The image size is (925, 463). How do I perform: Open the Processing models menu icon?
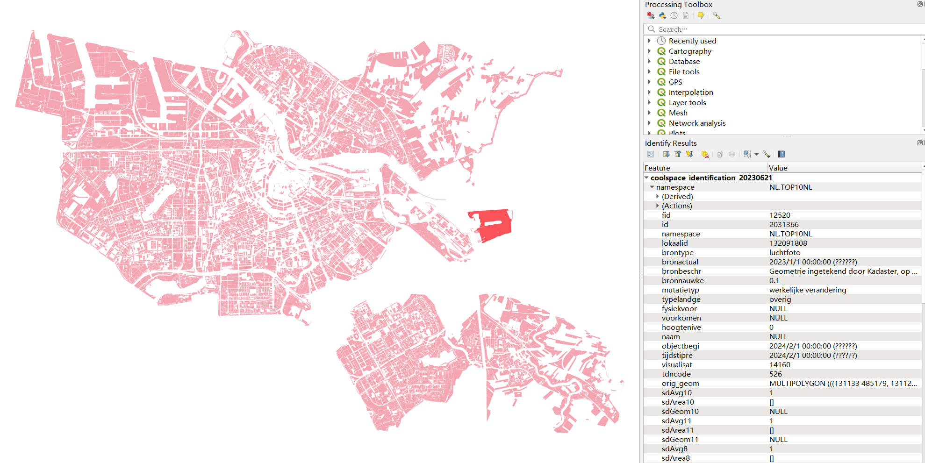651,15
